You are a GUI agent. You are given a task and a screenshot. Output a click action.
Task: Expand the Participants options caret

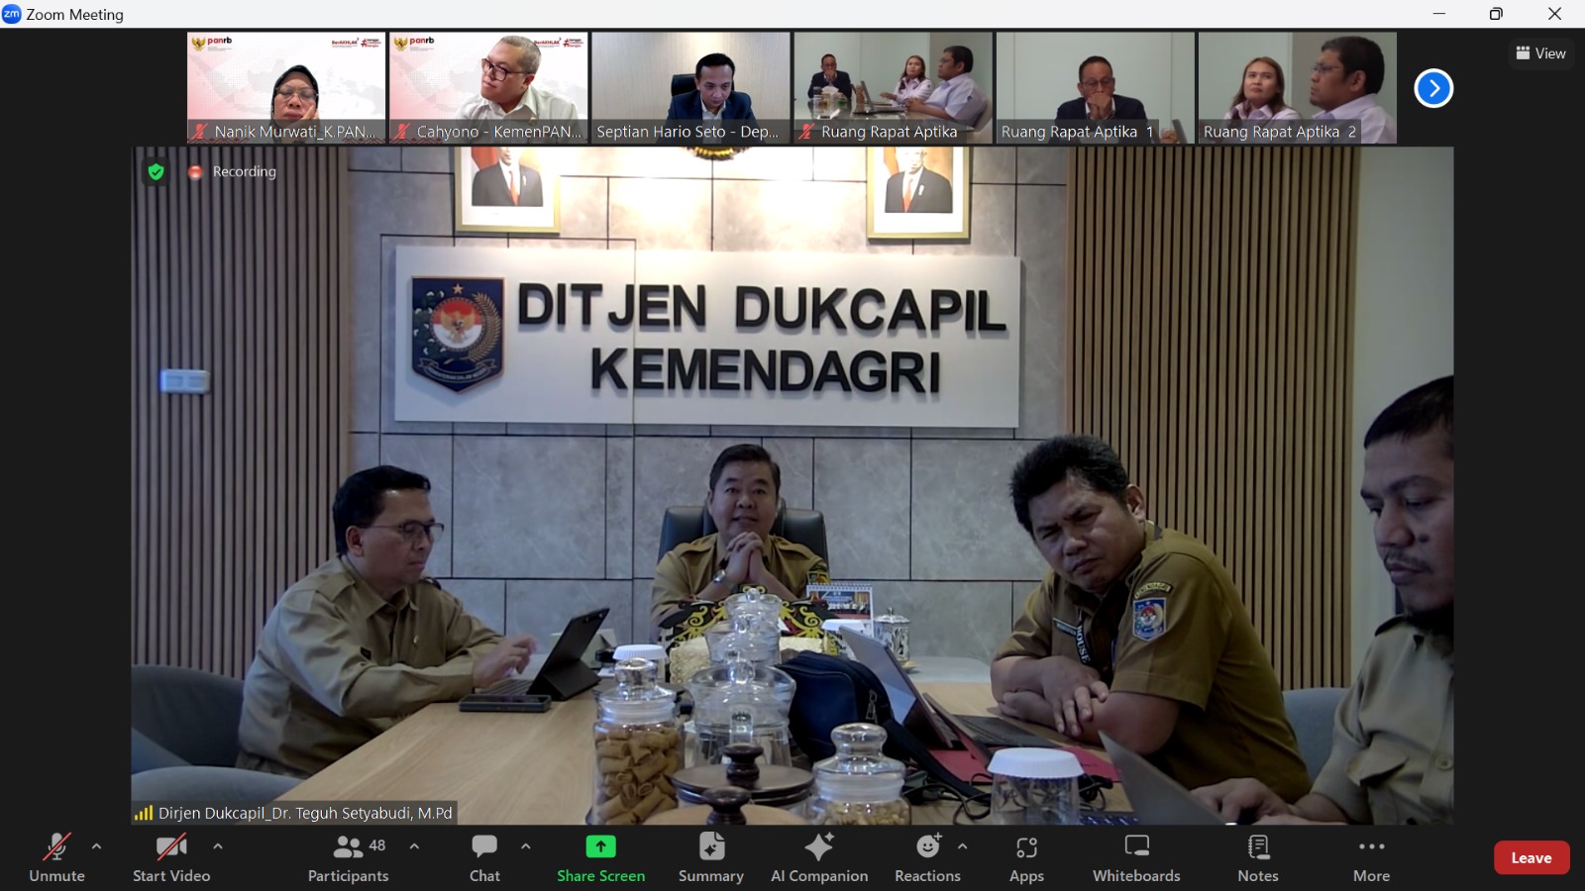[414, 846]
